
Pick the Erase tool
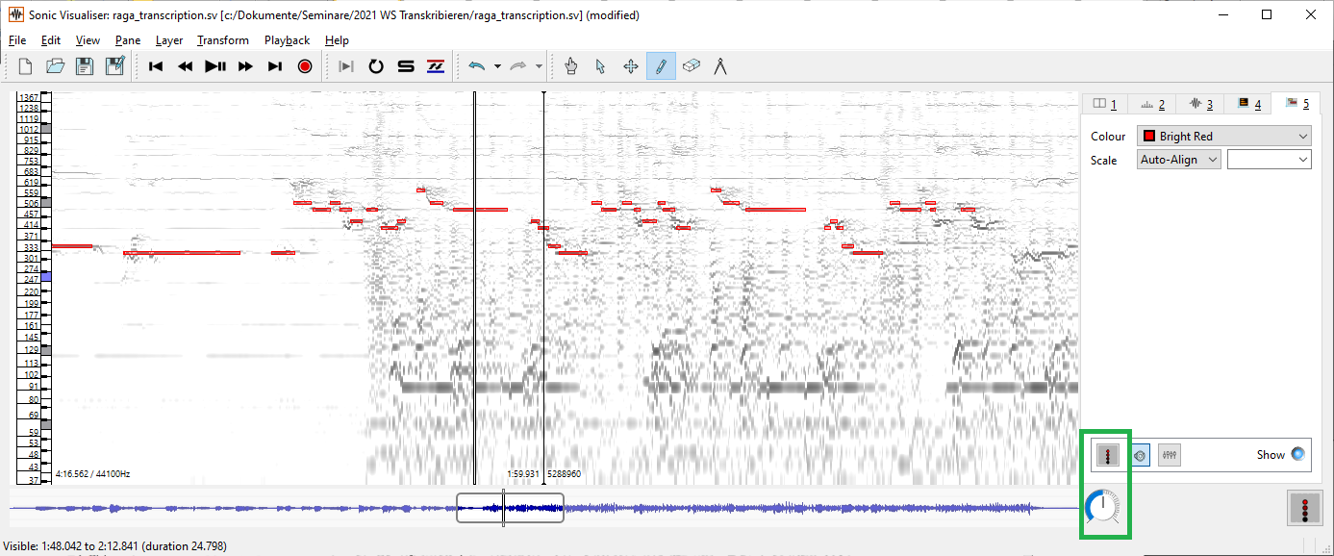(x=690, y=66)
